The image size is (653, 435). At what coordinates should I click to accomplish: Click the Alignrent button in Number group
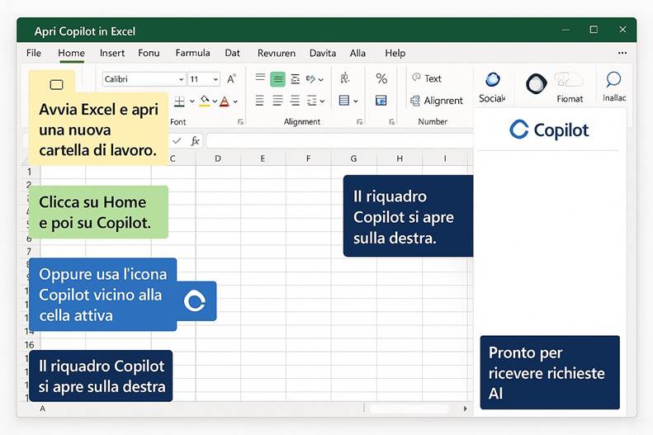click(x=437, y=101)
